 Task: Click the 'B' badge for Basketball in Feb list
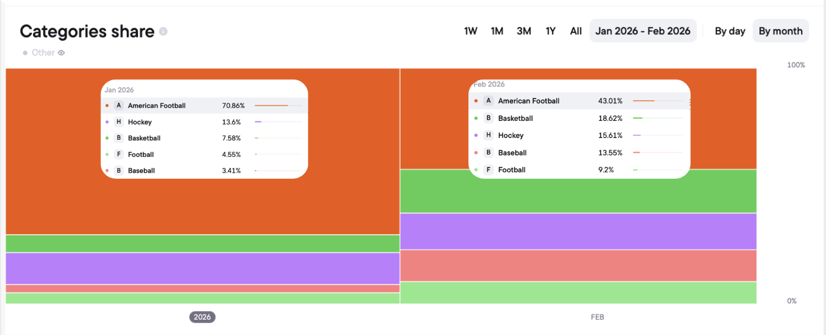click(x=488, y=118)
